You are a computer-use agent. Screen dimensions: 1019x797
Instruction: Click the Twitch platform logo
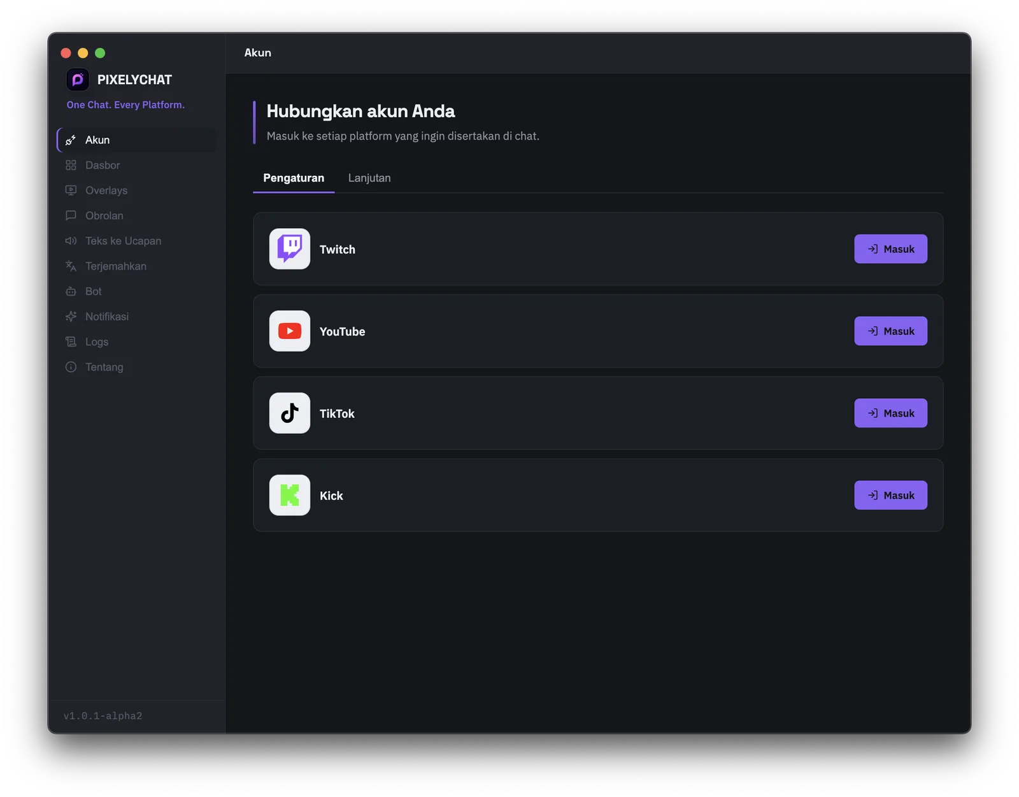290,249
